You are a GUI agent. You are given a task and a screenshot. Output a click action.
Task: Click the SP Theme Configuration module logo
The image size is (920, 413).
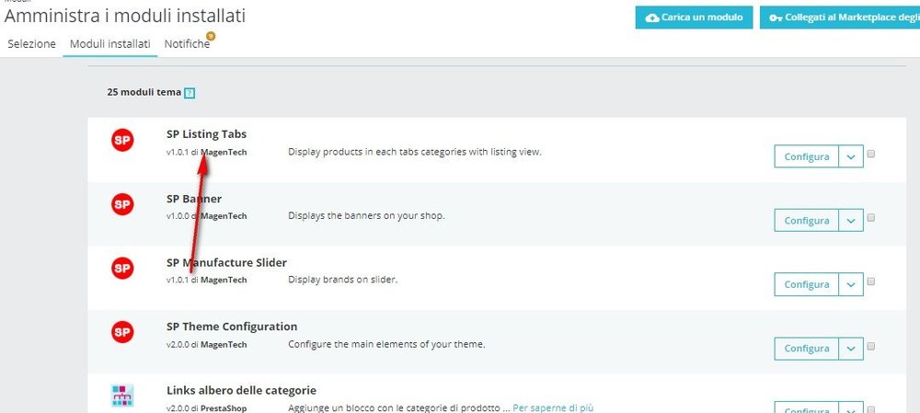pos(122,332)
